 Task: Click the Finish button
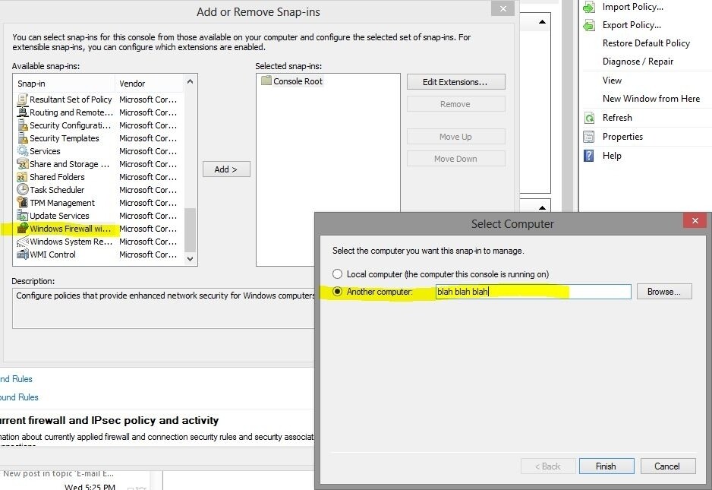(x=606, y=466)
